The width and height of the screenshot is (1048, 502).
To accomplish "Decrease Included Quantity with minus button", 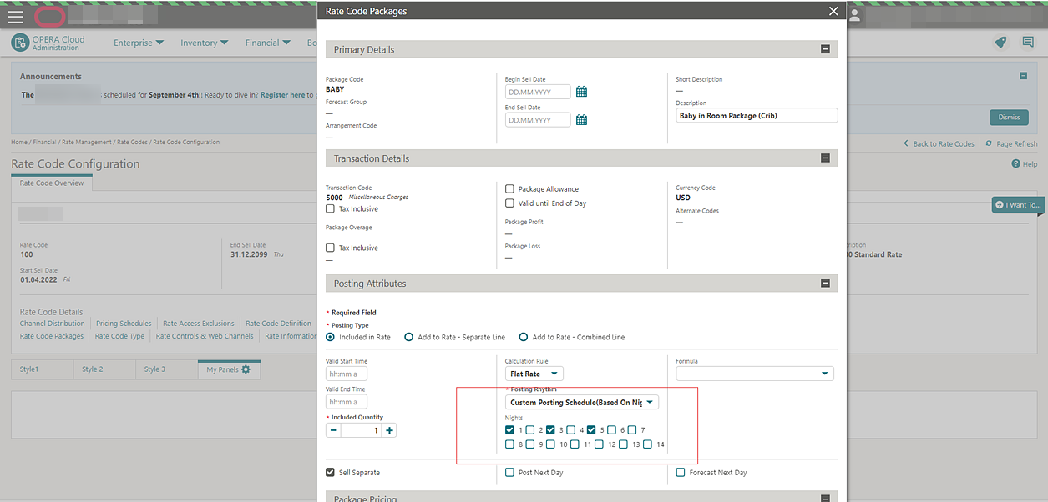I will click(333, 430).
